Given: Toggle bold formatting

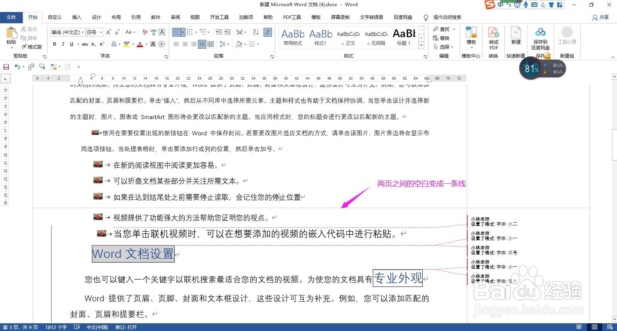Looking at the screenshot, I should [x=54, y=44].
